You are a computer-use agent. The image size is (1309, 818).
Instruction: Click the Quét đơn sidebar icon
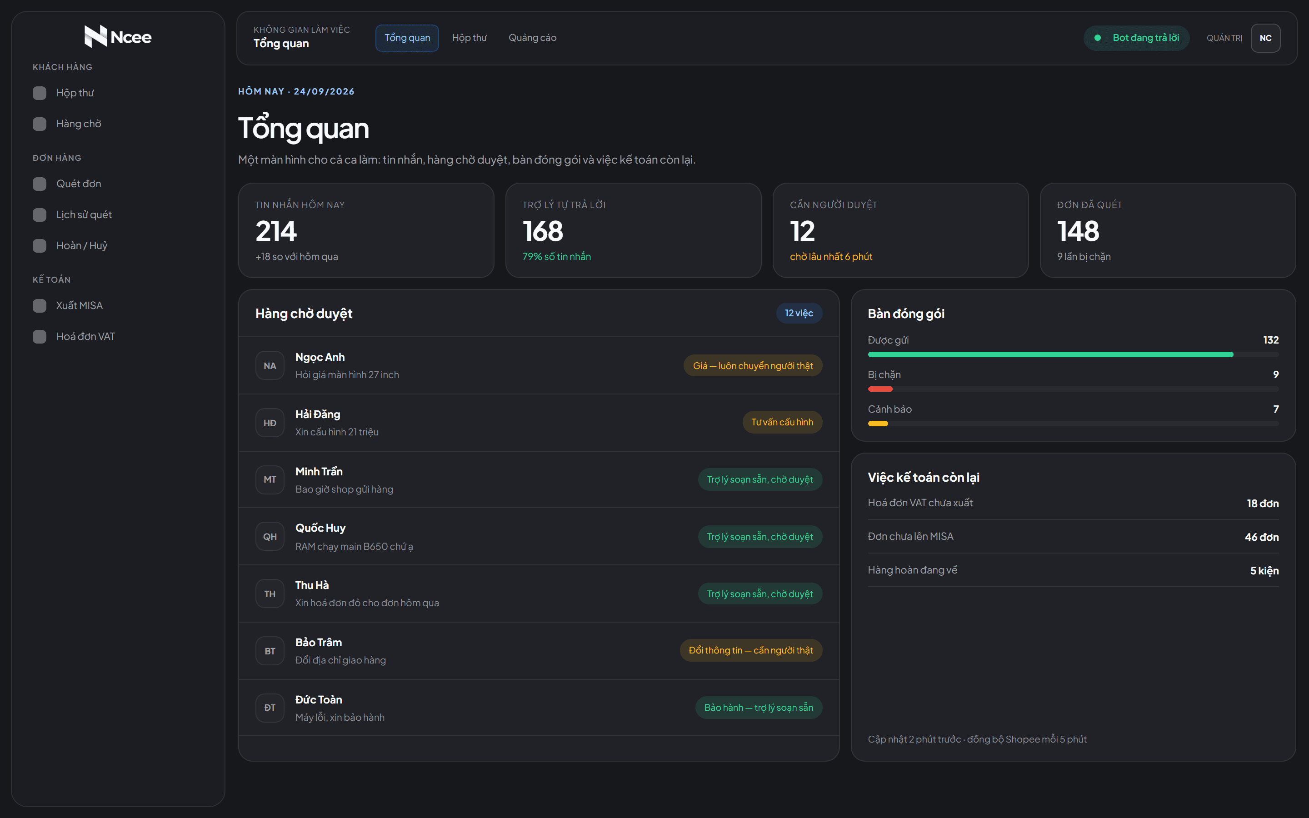(x=40, y=184)
